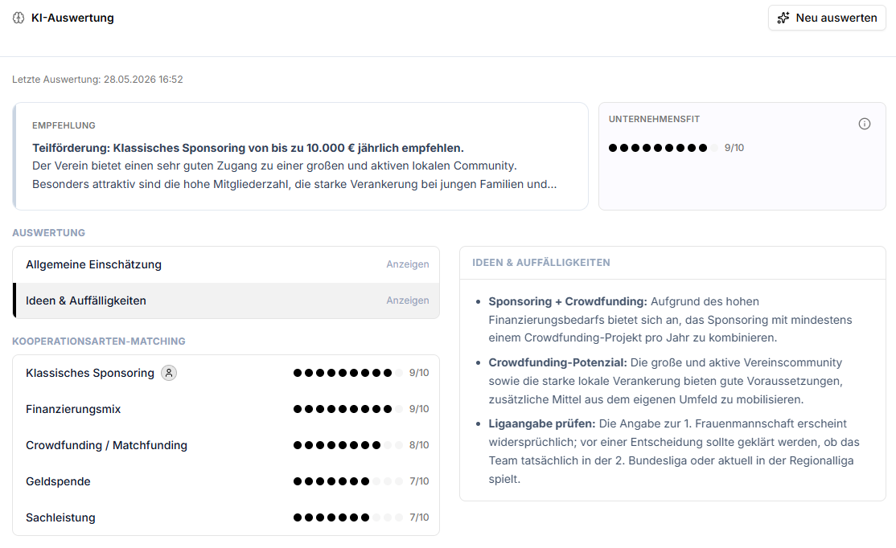The height and width of the screenshot is (548, 896).
Task: Select the Allgemeine Einschätzung row
Action: point(226,264)
